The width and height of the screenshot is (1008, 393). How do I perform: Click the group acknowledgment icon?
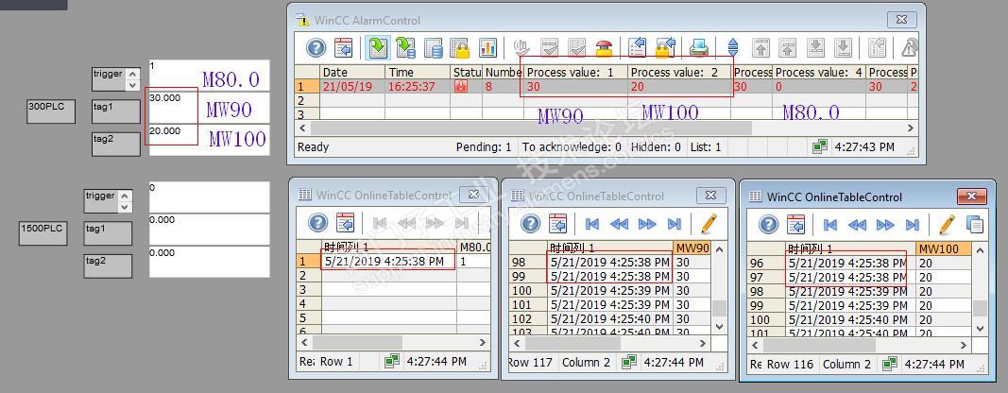(576, 47)
